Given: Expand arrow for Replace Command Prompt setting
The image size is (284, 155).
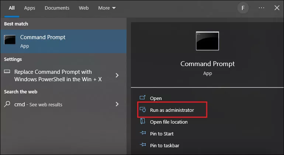Looking at the screenshot, I should [117, 75].
